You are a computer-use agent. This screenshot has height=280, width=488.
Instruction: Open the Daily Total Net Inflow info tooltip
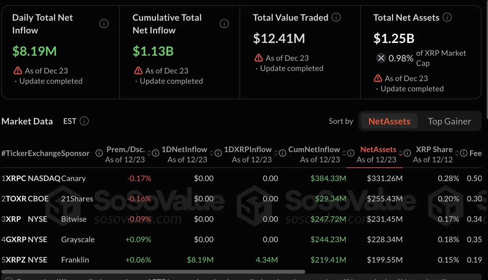tap(104, 24)
